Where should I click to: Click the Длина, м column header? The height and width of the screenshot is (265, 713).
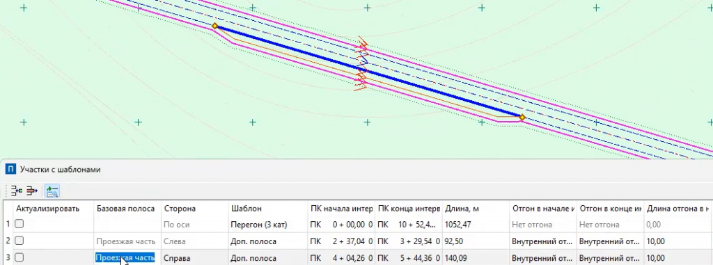tap(476, 208)
